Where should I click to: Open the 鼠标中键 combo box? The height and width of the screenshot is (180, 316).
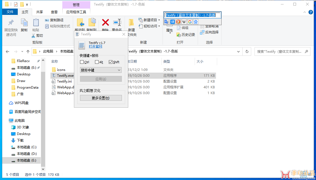(101, 70)
